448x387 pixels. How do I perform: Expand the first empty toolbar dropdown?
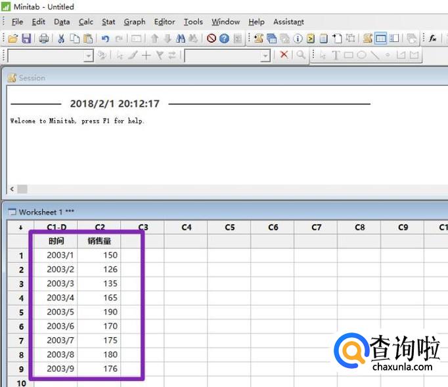89,56
